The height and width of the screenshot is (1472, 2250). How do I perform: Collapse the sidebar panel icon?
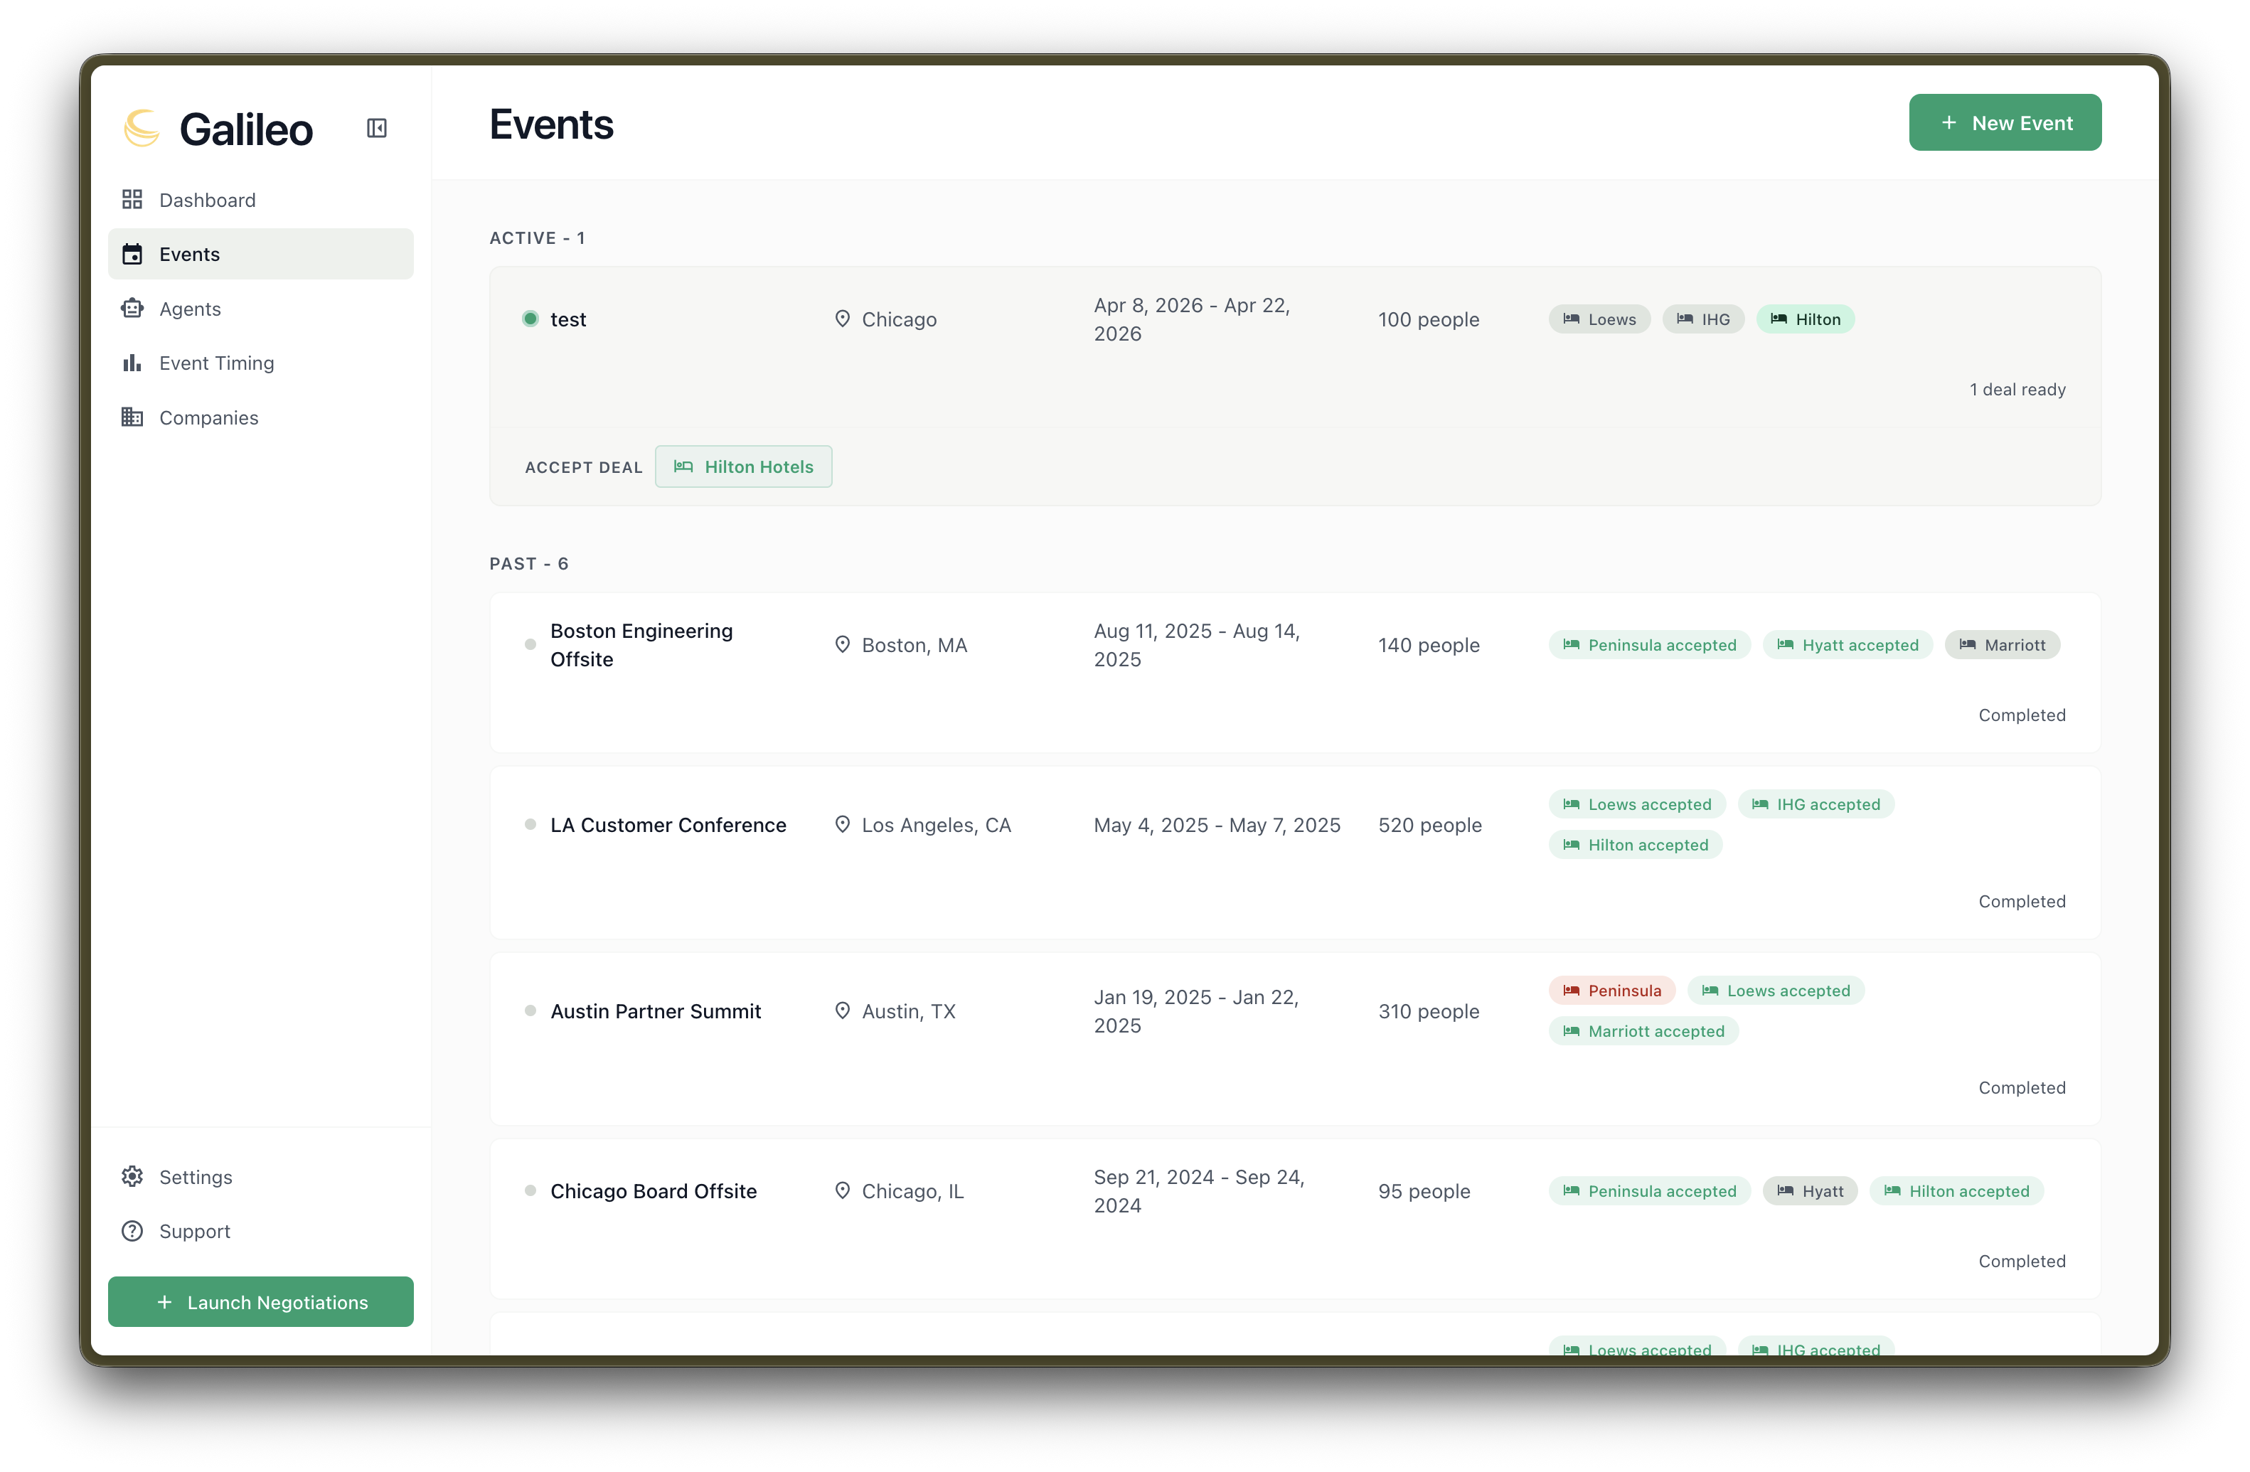coord(376,127)
